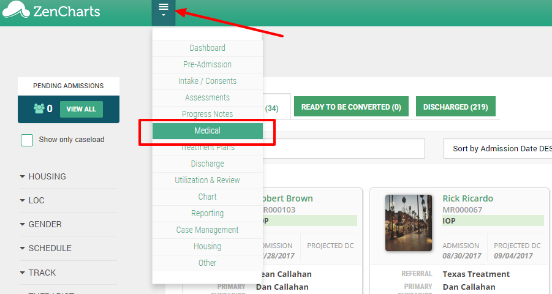Click the Pending Admissions heading
Image resolution: width=552 pixels, height=294 pixels.
pos(68,86)
